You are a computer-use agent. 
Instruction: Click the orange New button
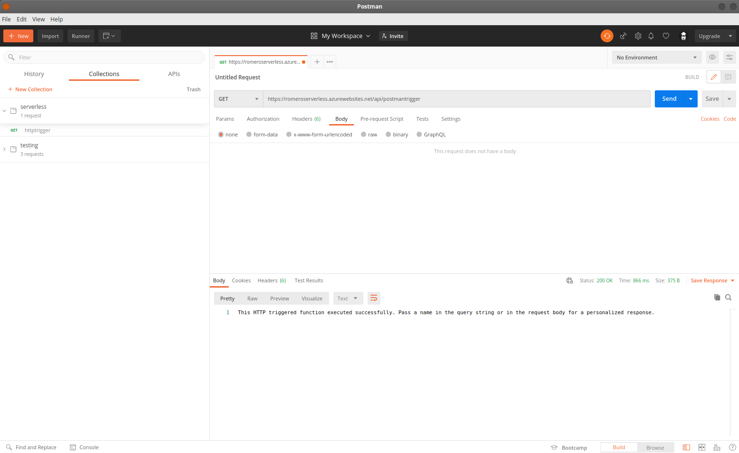[18, 36]
